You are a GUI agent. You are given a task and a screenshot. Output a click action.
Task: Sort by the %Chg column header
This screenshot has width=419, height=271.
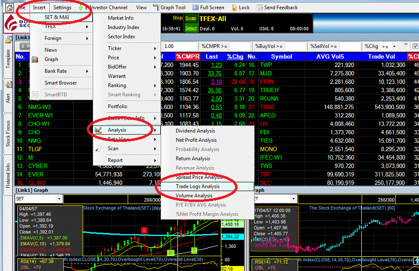coord(235,57)
